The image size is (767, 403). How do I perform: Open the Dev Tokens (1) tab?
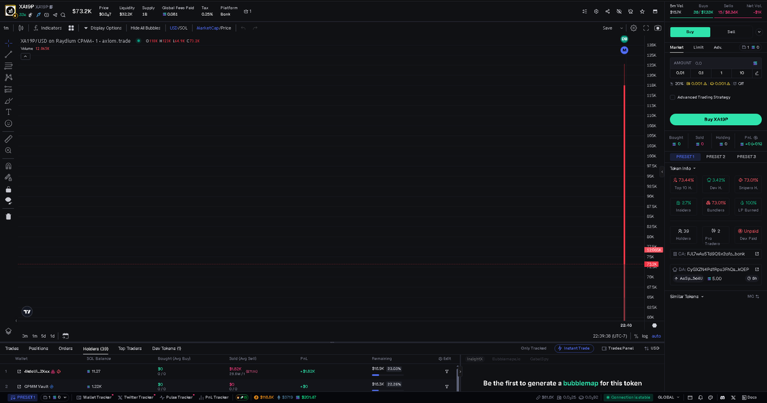point(167,349)
